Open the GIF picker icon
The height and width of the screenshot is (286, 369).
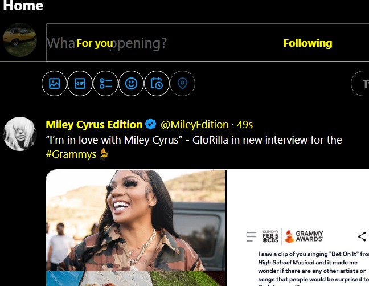tap(80, 83)
